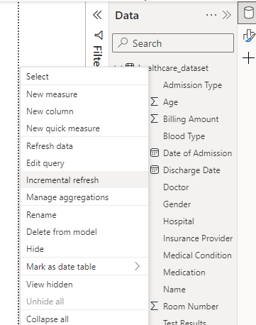
Task: Open Data pane more options ellipsis
Action: pos(211,15)
